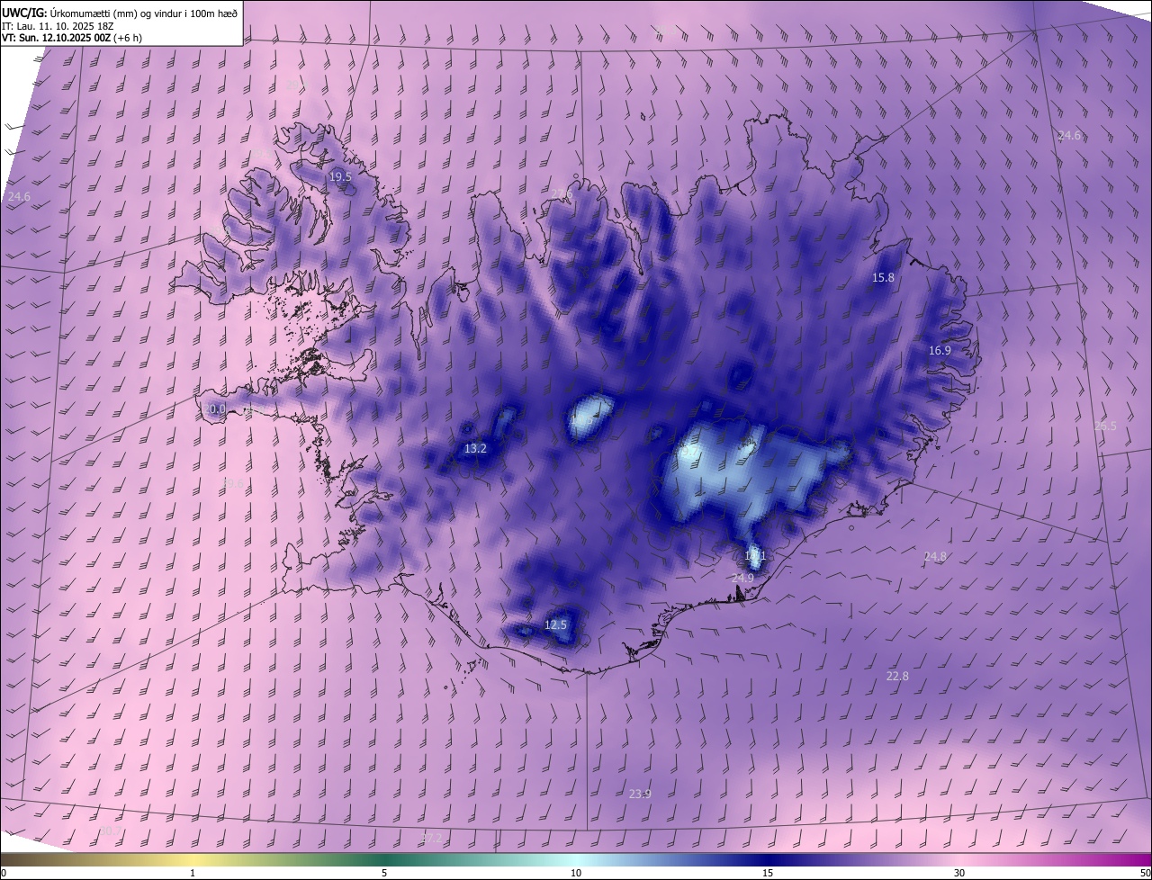Click the colorbar tick label 0
Screen dimensions: 1152x880
[x=4, y=873]
